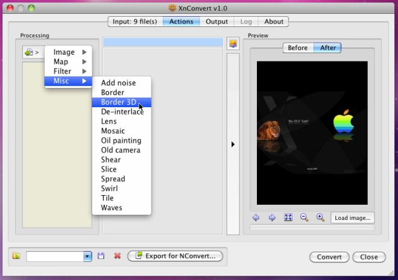Delete preset with the red X icon
This screenshot has height=280, width=398.
tap(117, 256)
